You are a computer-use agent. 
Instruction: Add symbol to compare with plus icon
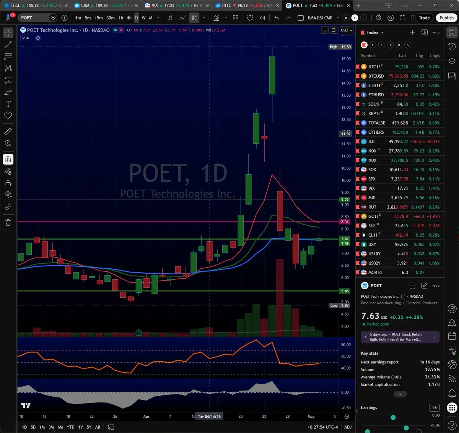point(64,18)
